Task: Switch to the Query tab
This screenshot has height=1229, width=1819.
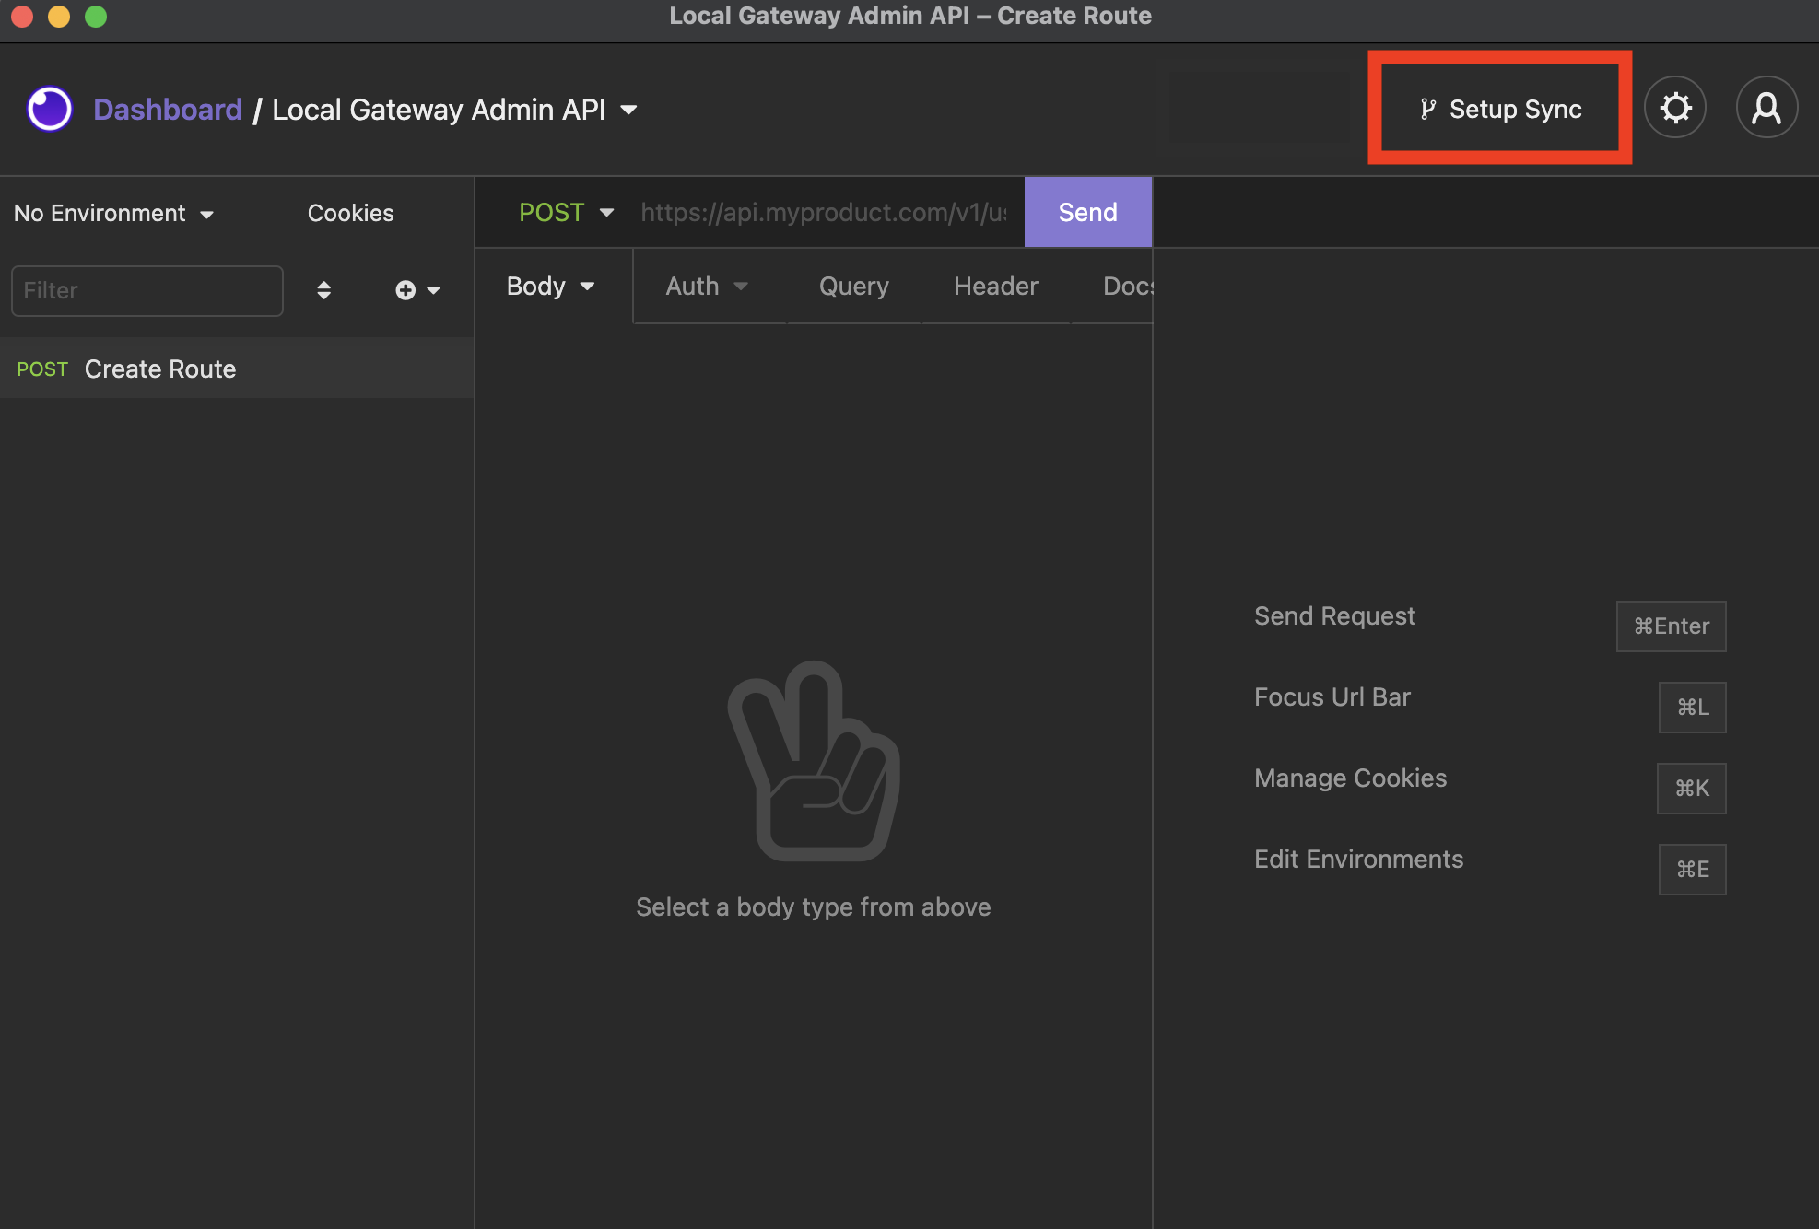Action: click(x=851, y=286)
